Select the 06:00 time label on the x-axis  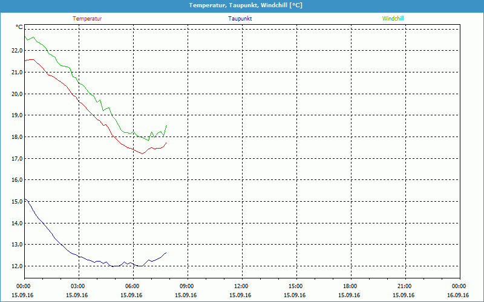point(132,286)
